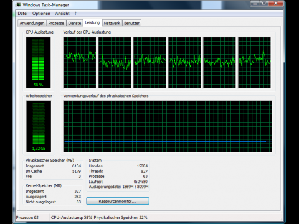299x224 pixels.
Task: Click the 'Kernel-Speicher (MB)' heading
Action: (x=44, y=185)
